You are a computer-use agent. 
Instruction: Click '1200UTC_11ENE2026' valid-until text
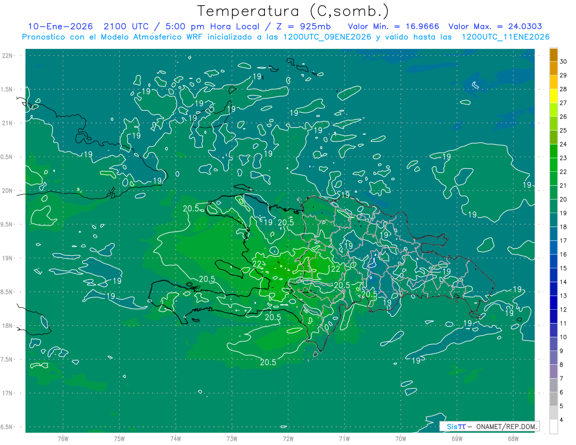click(x=505, y=37)
